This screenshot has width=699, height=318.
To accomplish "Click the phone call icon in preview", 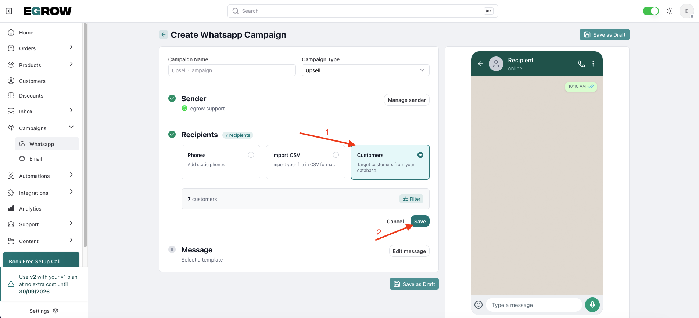I will [581, 64].
